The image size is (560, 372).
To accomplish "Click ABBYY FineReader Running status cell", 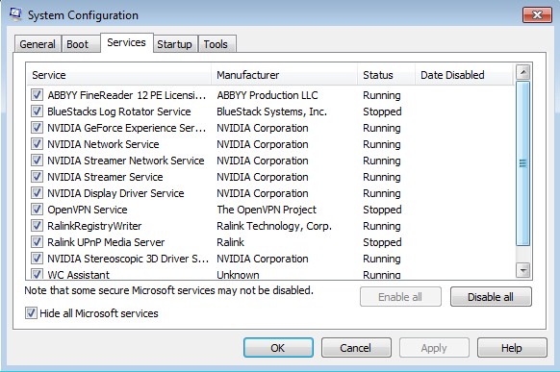I will pyautogui.click(x=382, y=95).
